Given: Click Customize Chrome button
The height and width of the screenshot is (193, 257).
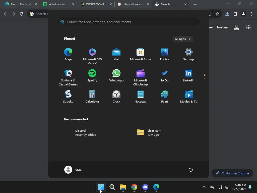Looking at the screenshot, I should click(x=232, y=173).
